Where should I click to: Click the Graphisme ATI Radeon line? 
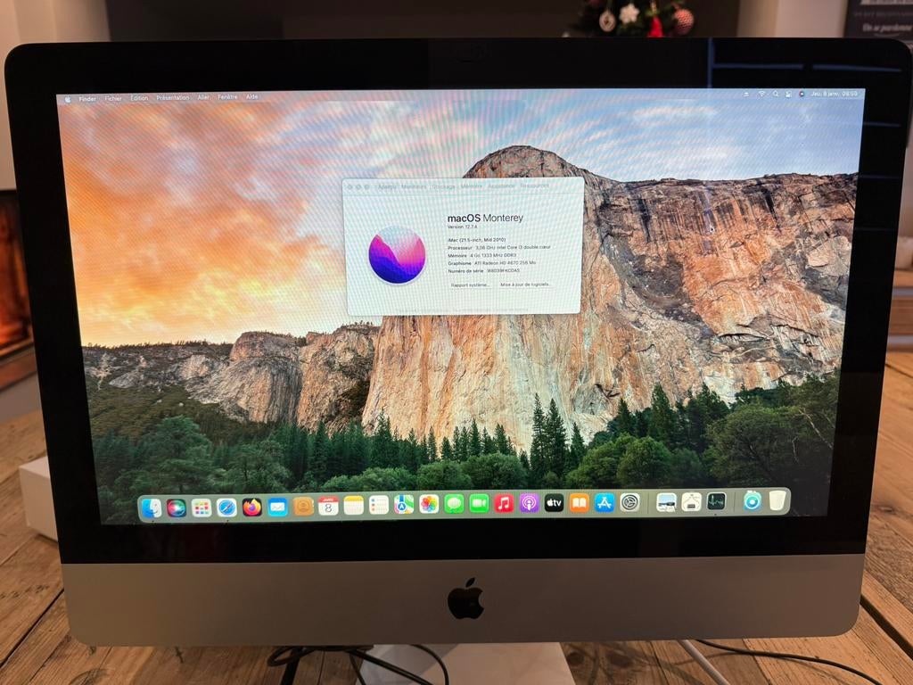click(x=492, y=263)
